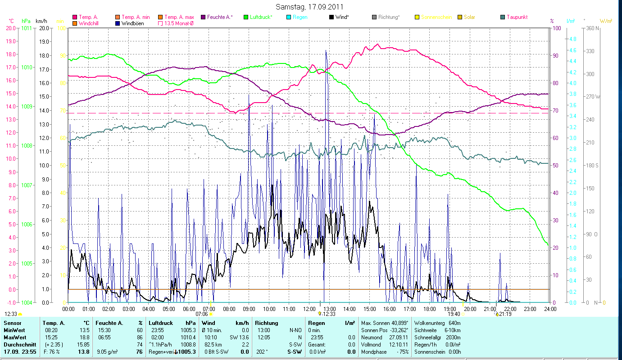Viewport: 622px width, 360px height.
Task: Click the max gust value SW 13.6
Action: pos(240,337)
